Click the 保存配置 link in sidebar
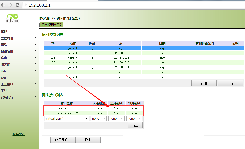Screen dimensions: 245x149 click(19, 134)
